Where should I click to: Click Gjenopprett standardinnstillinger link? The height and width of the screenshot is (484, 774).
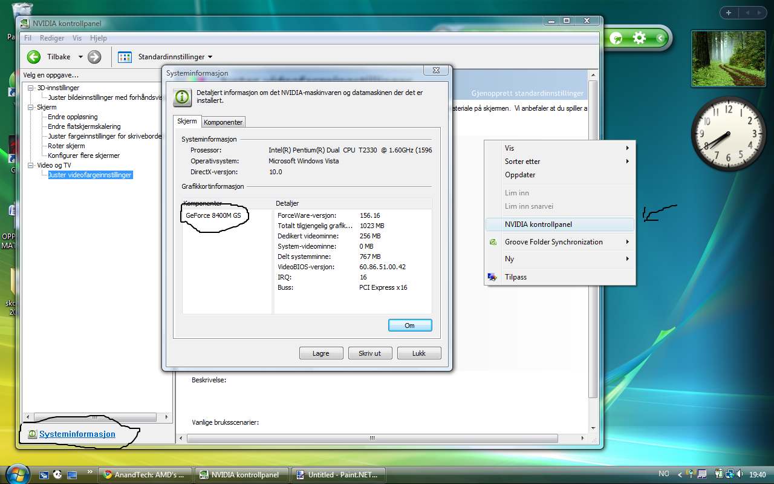point(527,94)
